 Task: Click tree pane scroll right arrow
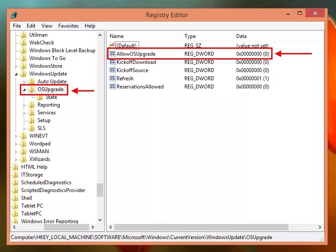(x=93, y=227)
